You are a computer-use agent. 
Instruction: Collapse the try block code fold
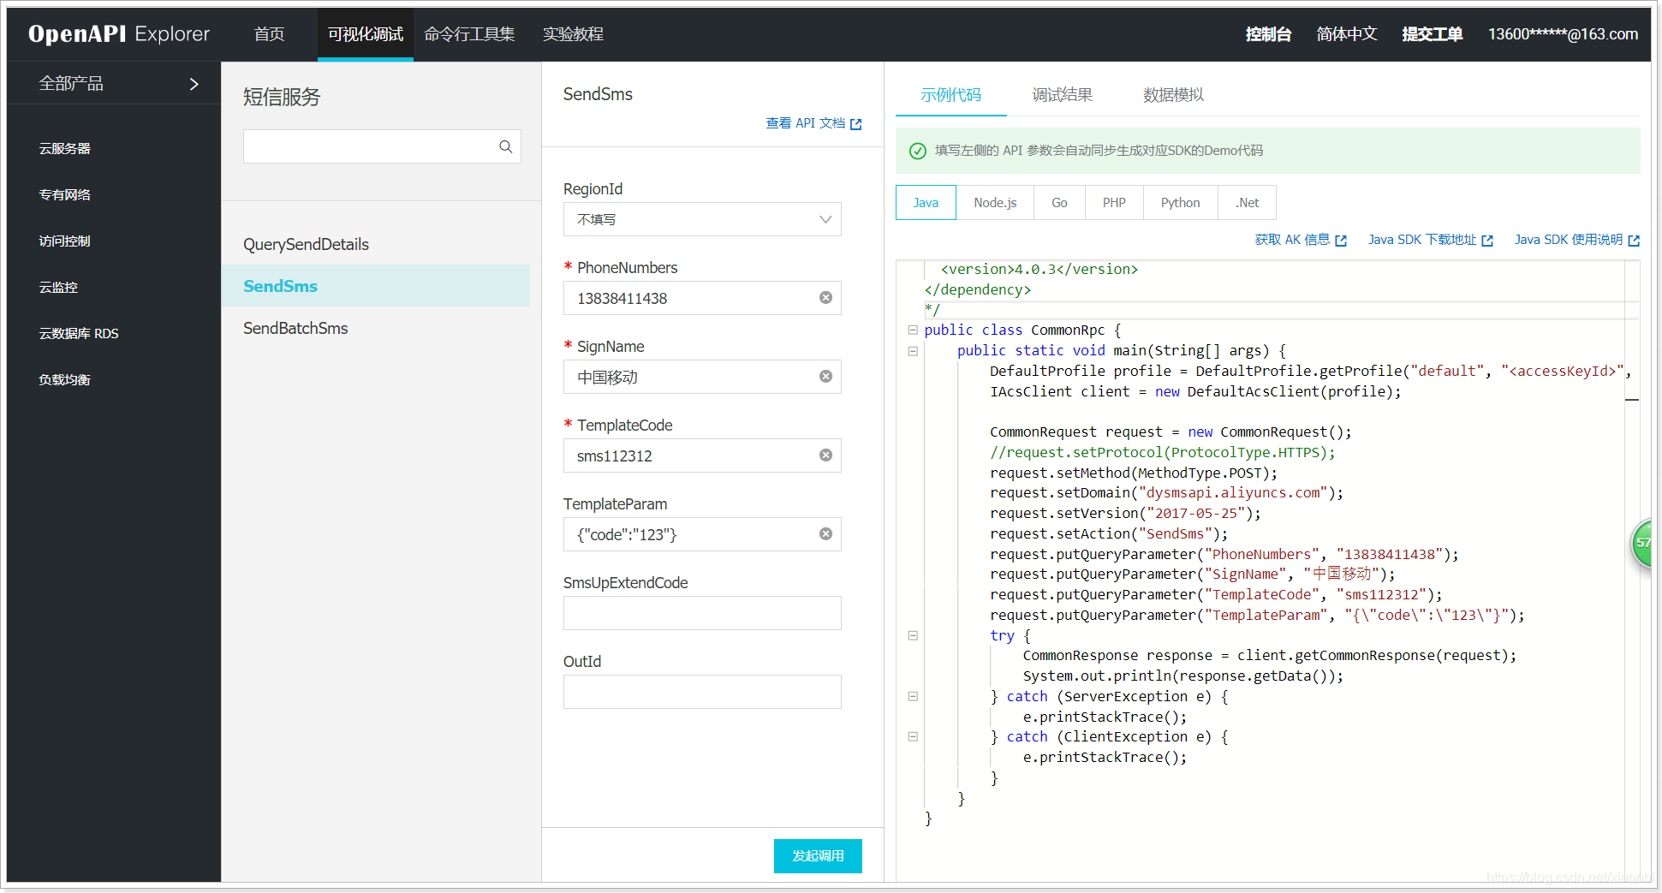pyautogui.click(x=913, y=635)
